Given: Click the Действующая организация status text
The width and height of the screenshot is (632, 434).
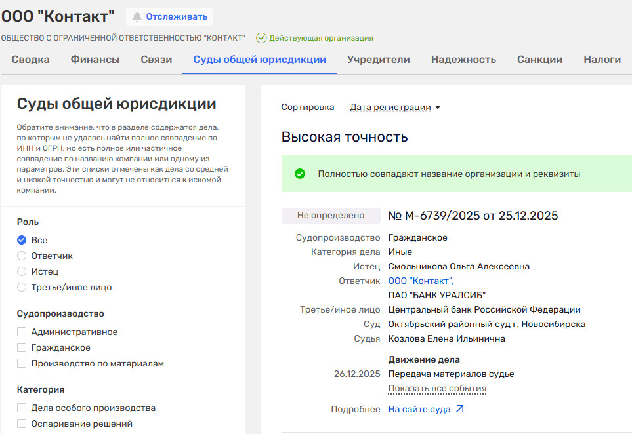Looking at the screenshot, I should point(321,38).
